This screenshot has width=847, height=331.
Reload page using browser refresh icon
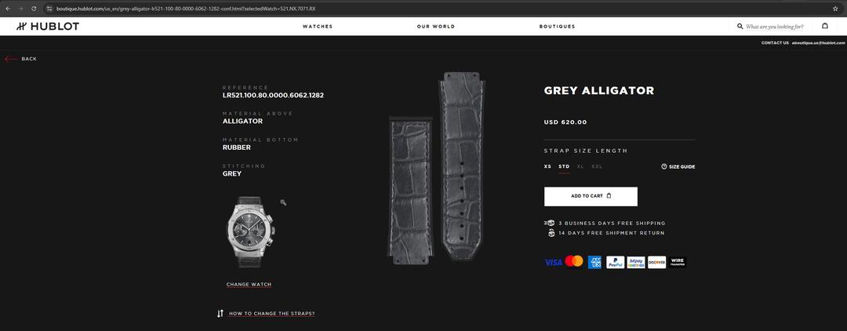click(34, 9)
